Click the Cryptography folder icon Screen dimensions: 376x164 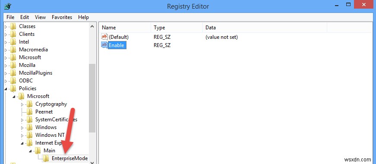[x=29, y=104]
